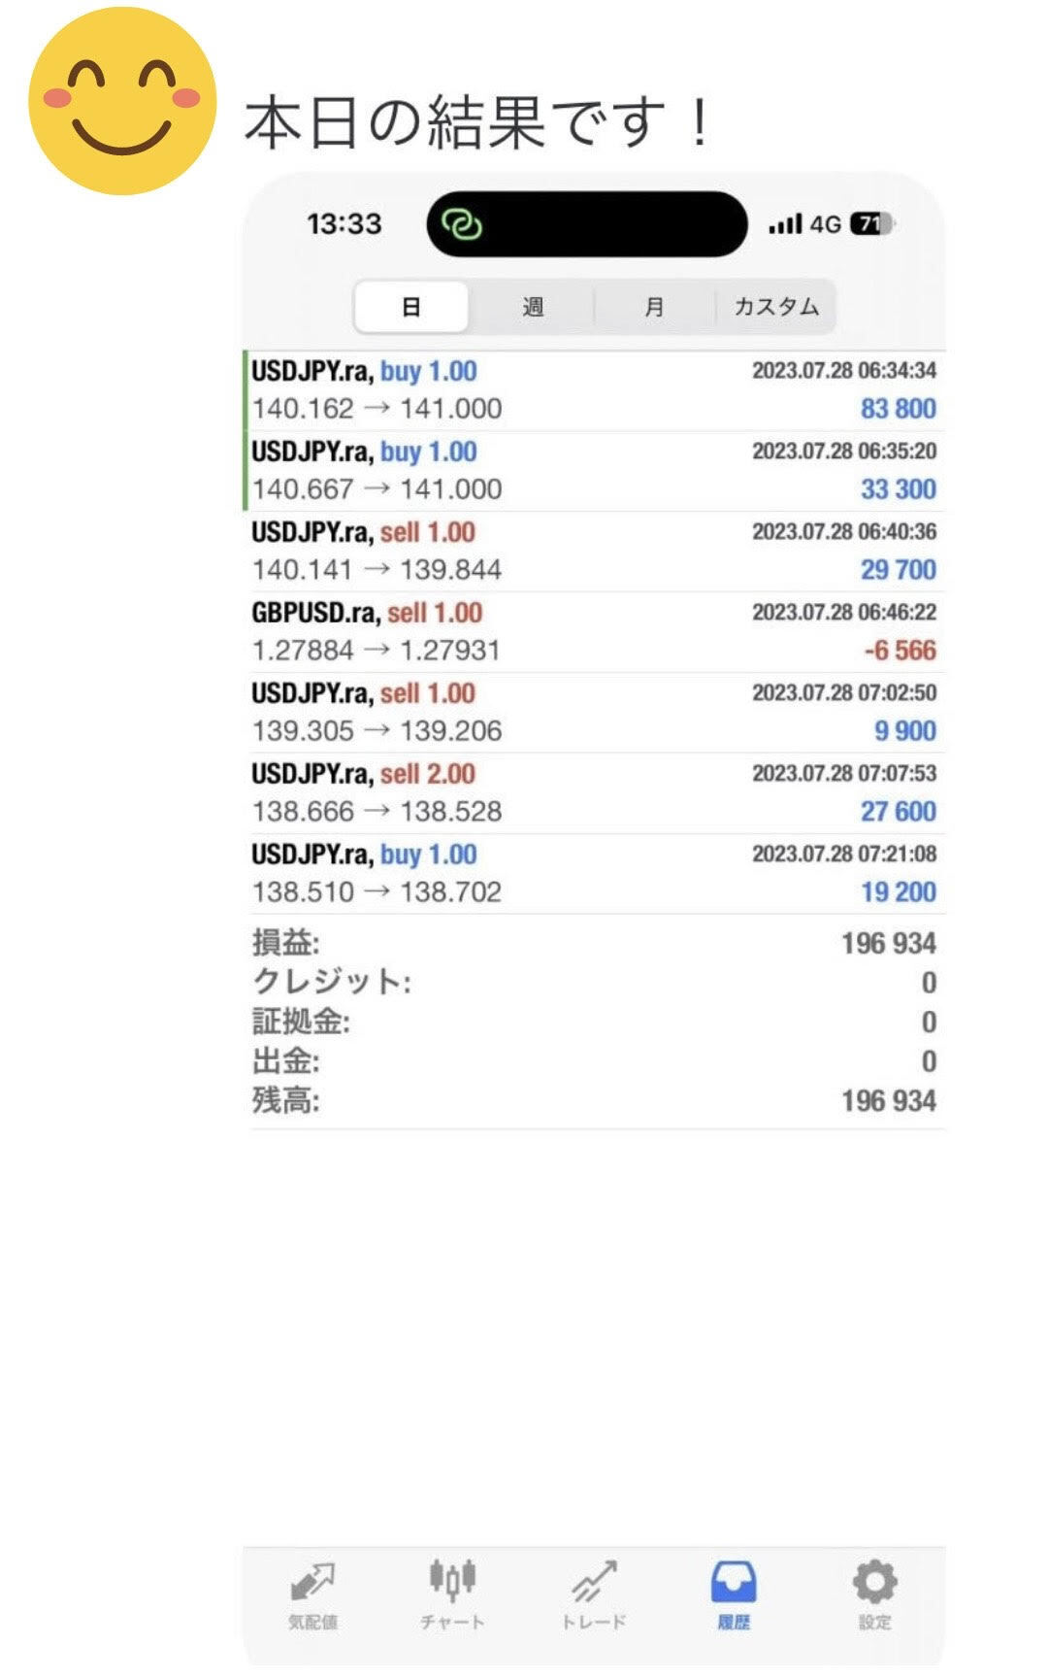Tap the green link icon in Dynamic Island

coord(462,224)
